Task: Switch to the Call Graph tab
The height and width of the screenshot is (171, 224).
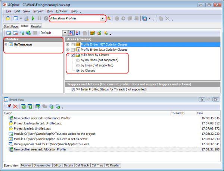Action: coord(82,165)
